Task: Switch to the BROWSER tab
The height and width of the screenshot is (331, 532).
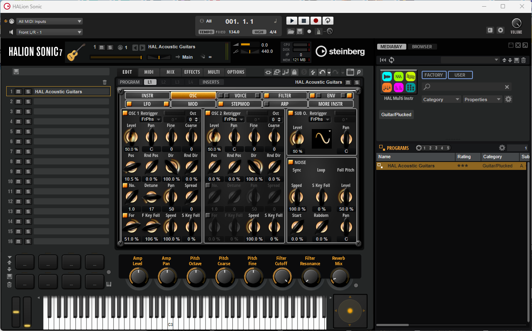Action: pos(422,47)
